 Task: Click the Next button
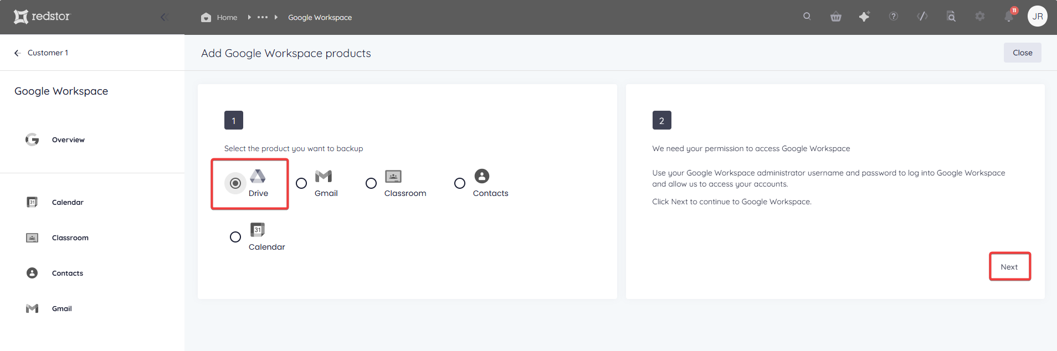click(x=1009, y=267)
